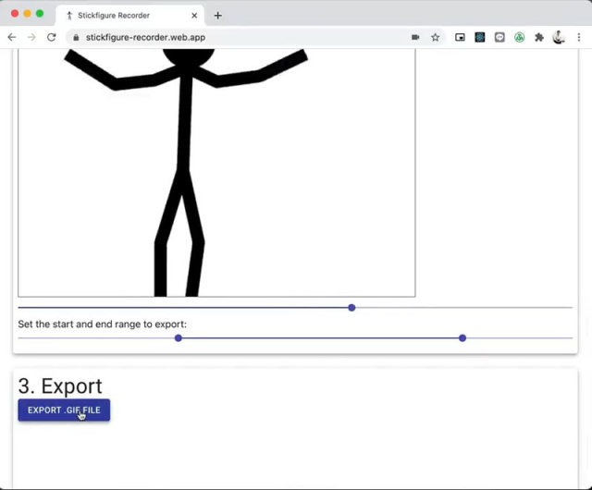
Task: Click the picture-in-picture extension icon
Action: [460, 37]
